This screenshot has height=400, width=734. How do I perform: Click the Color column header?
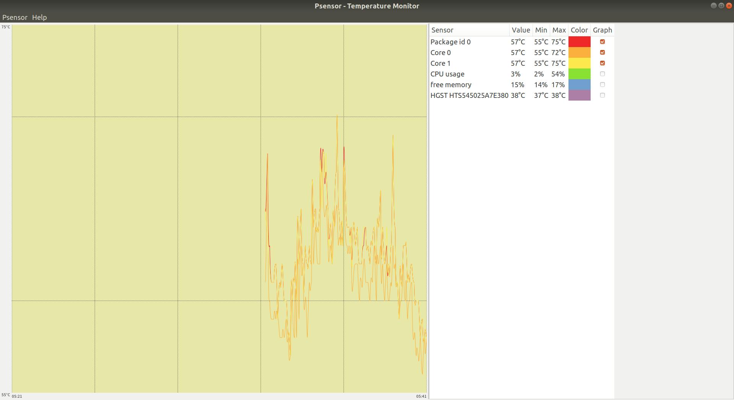click(x=579, y=30)
